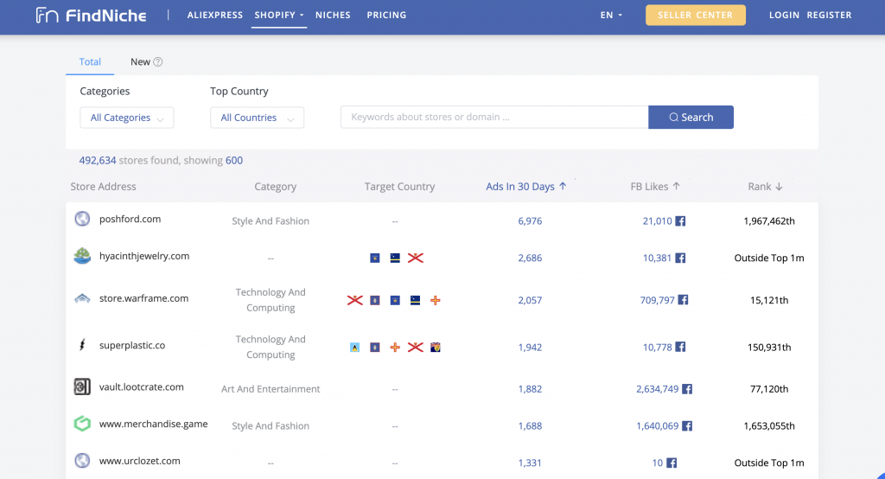
Task: Open www.urclozet.com store link
Action: [x=140, y=461]
